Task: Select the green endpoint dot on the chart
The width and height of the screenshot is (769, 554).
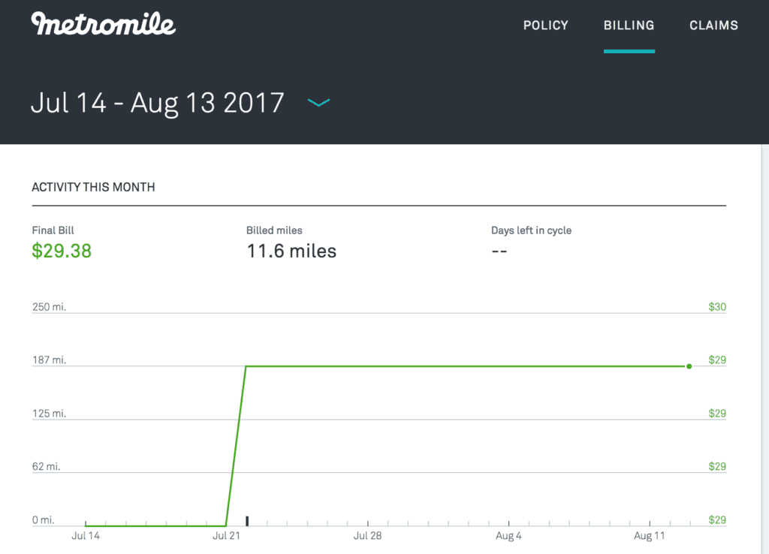Action: [x=689, y=366]
